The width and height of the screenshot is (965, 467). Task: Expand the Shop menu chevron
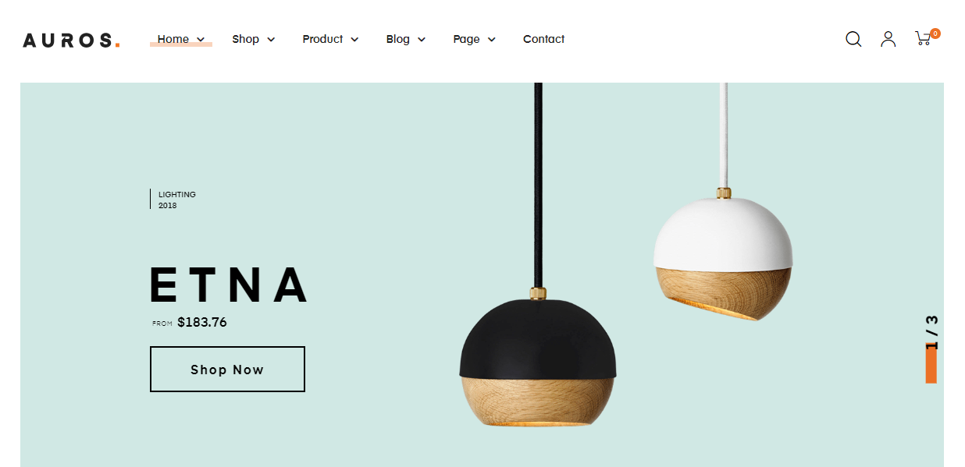pyautogui.click(x=271, y=40)
